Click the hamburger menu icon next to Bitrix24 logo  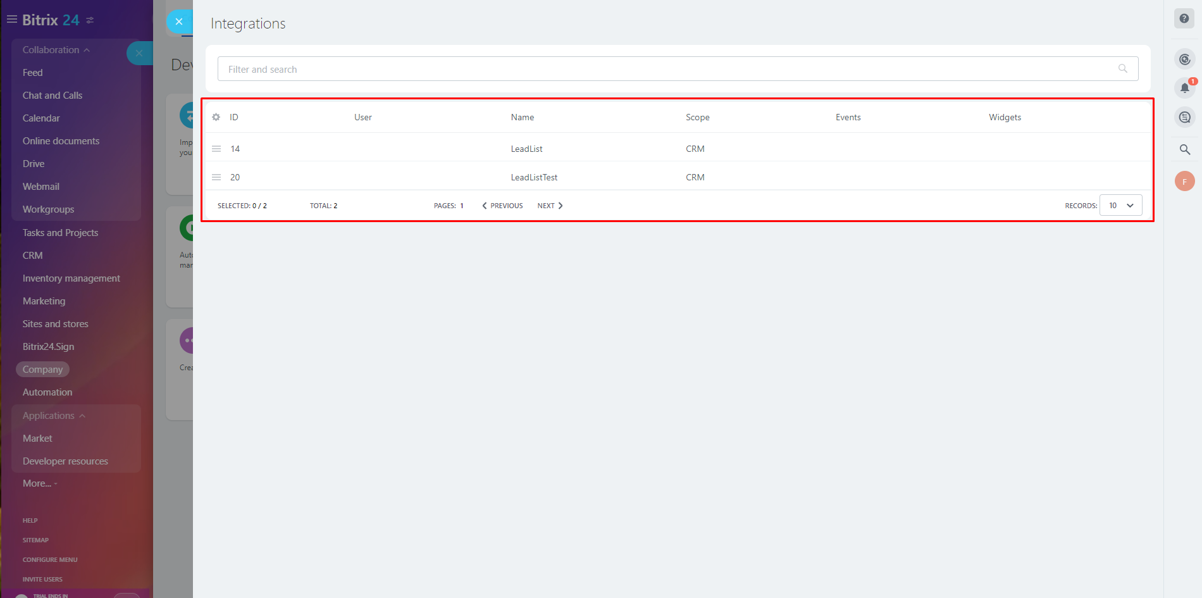click(11, 19)
